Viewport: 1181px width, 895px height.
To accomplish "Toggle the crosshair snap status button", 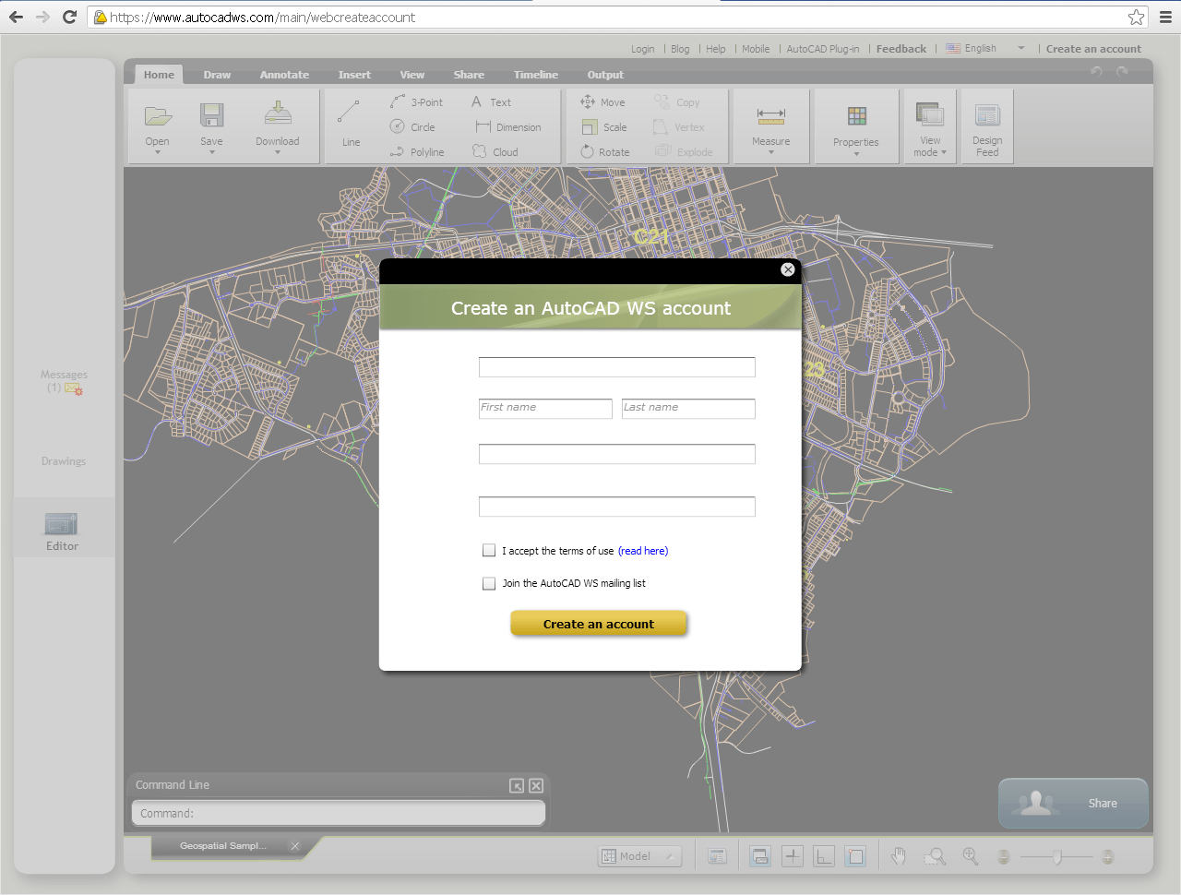I will click(793, 856).
